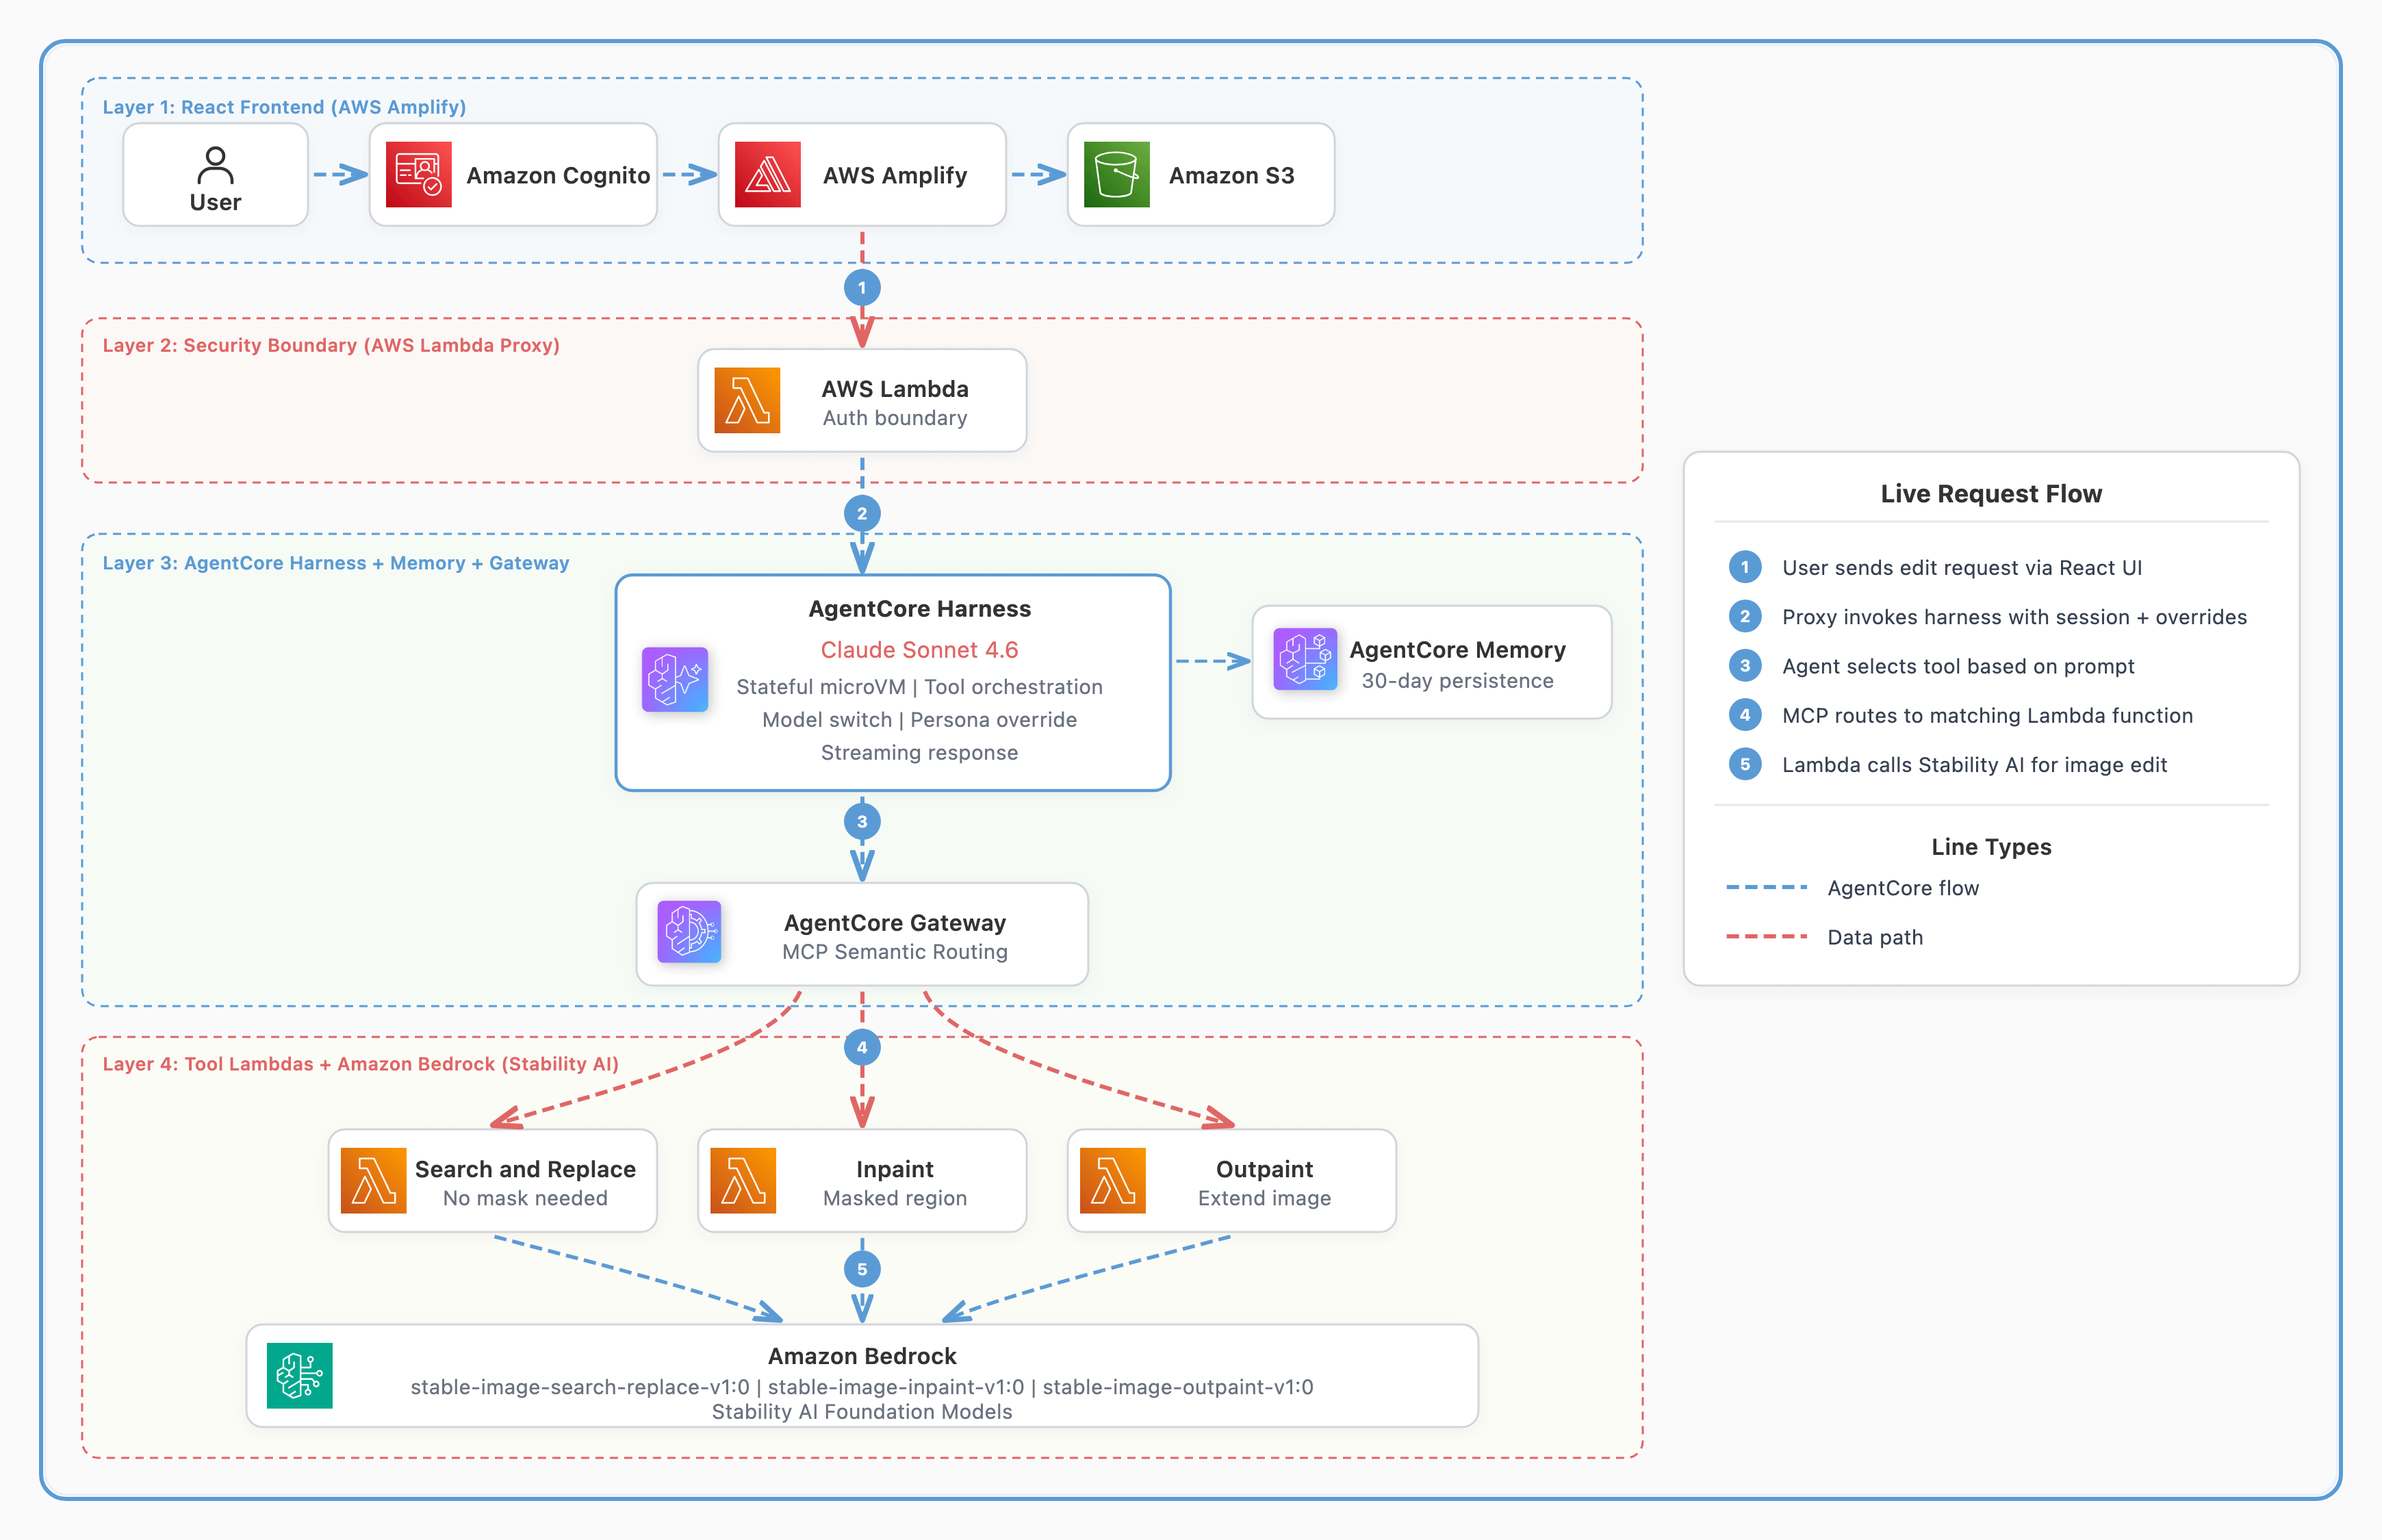The height and width of the screenshot is (1540, 2382).
Task: Click legend number 5 circle icon
Action: click(1745, 764)
